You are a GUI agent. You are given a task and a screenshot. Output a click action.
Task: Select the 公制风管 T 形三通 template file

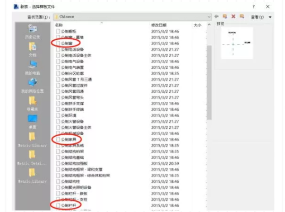pos(74,79)
